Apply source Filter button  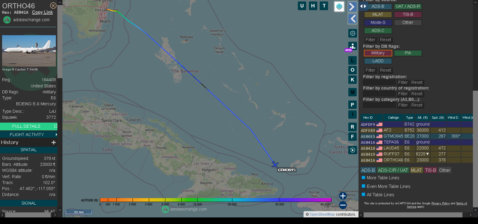tap(370, 40)
